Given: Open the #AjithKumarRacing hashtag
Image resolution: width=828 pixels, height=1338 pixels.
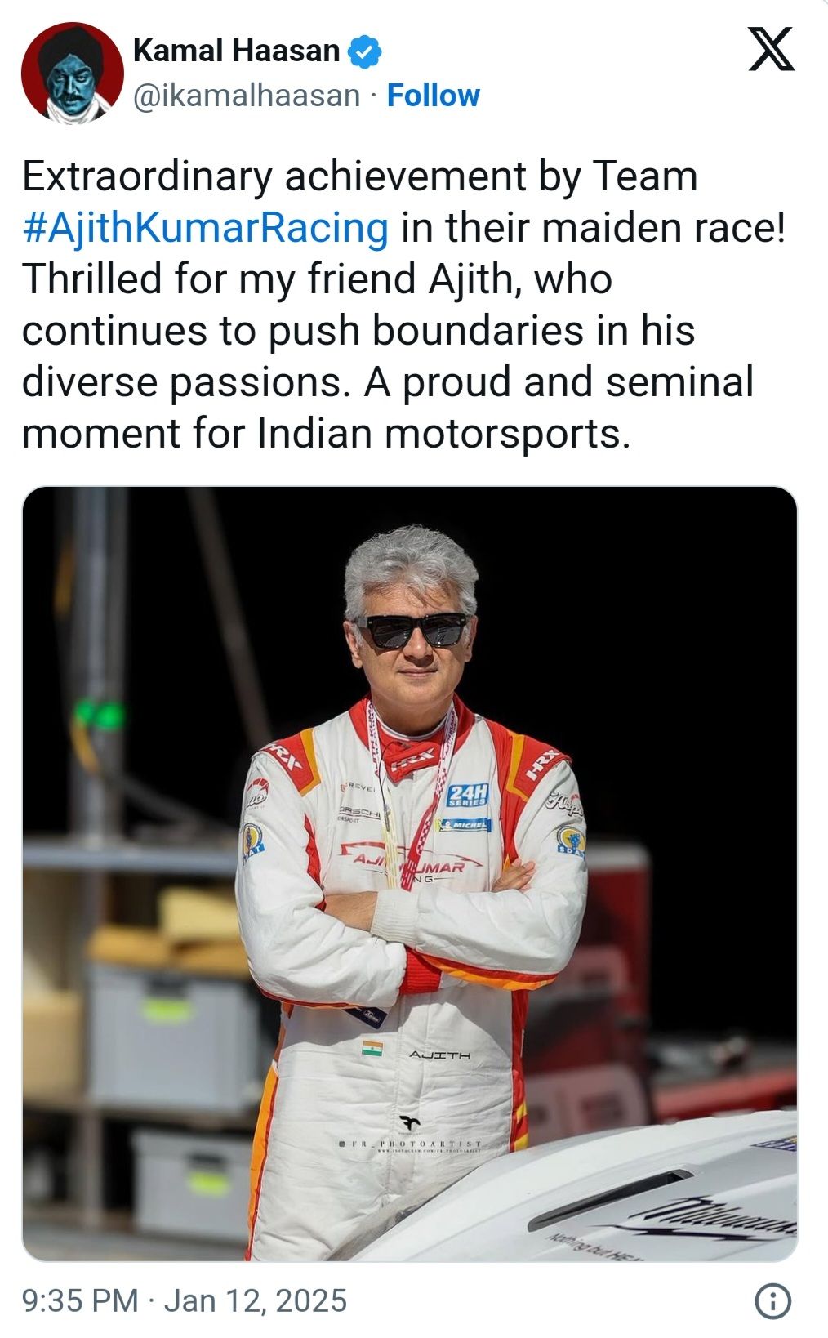Looking at the screenshot, I should point(205,227).
